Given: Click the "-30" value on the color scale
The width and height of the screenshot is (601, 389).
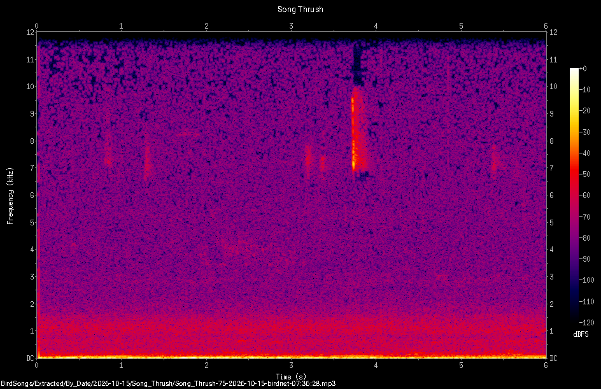Looking at the screenshot, I should click(x=584, y=132).
